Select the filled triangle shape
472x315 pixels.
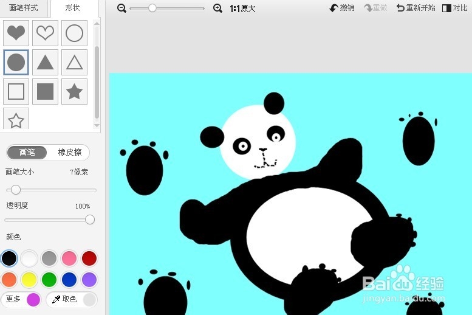tap(45, 63)
